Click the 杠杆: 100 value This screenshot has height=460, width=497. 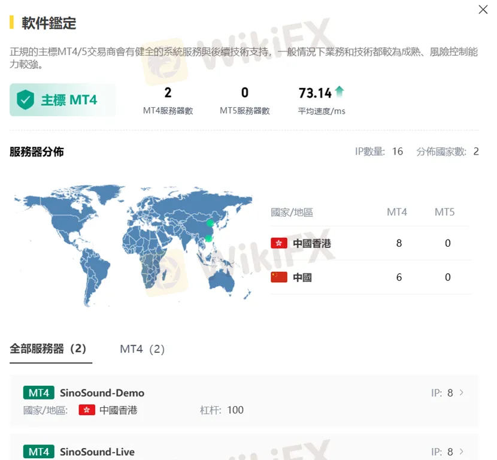(222, 410)
